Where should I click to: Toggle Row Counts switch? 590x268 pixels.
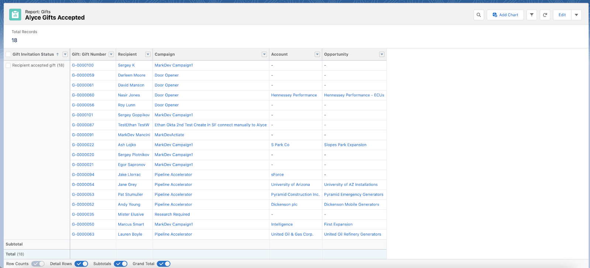pyautogui.click(x=38, y=264)
